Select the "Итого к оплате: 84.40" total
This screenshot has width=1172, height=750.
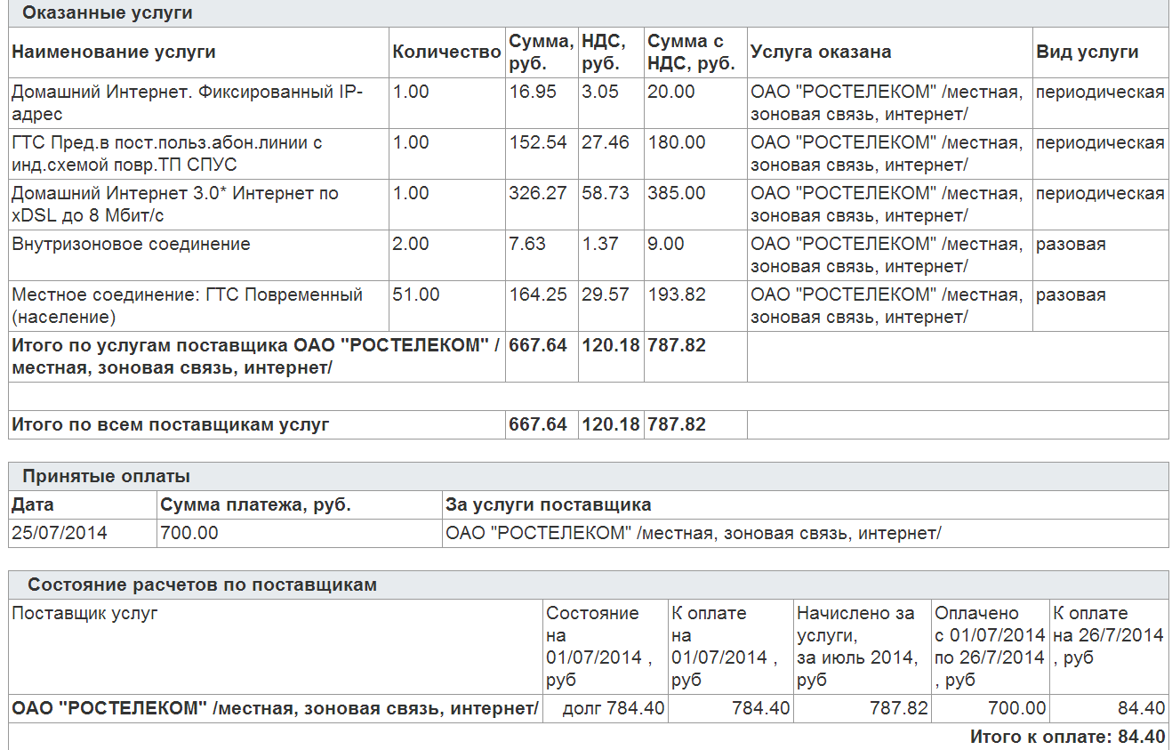(x=1066, y=738)
